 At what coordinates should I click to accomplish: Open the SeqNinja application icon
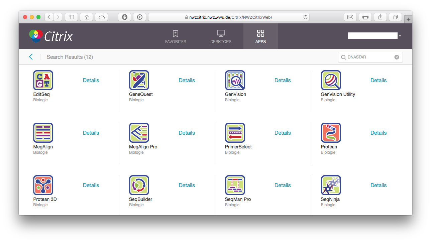331,185
